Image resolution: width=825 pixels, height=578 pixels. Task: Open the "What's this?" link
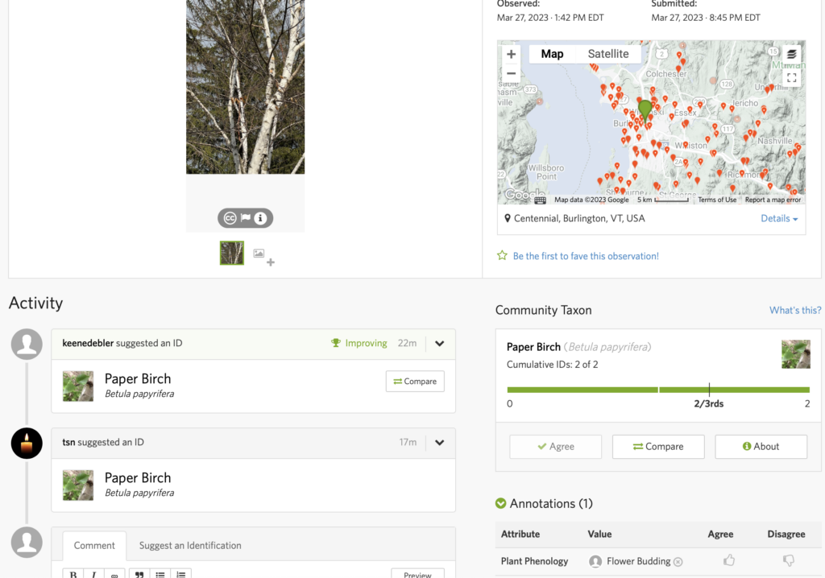click(794, 311)
